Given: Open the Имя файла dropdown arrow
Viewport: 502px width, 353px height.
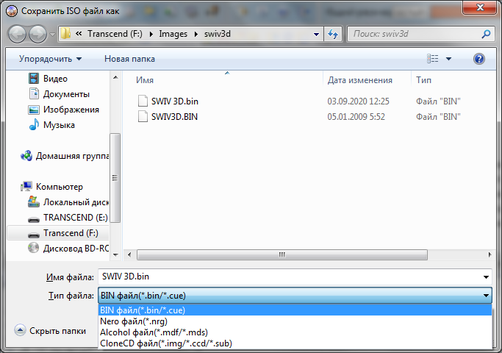Looking at the screenshot, I should coord(486,277).
